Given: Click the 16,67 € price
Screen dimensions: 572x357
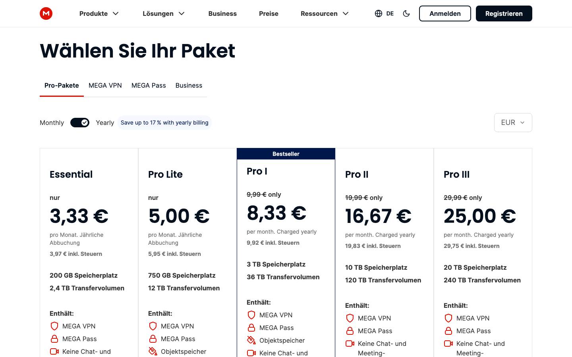Looking at the screenshot, I should point(378,216).
